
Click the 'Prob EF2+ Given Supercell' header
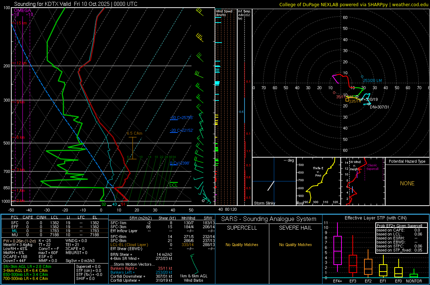(399, 226)
